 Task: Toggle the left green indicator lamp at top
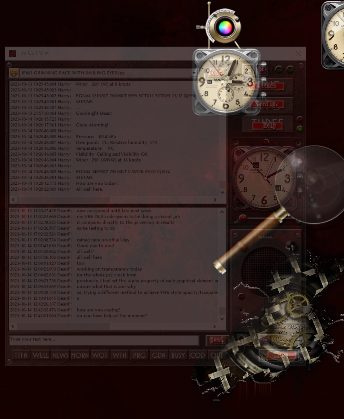click(279, 70)
